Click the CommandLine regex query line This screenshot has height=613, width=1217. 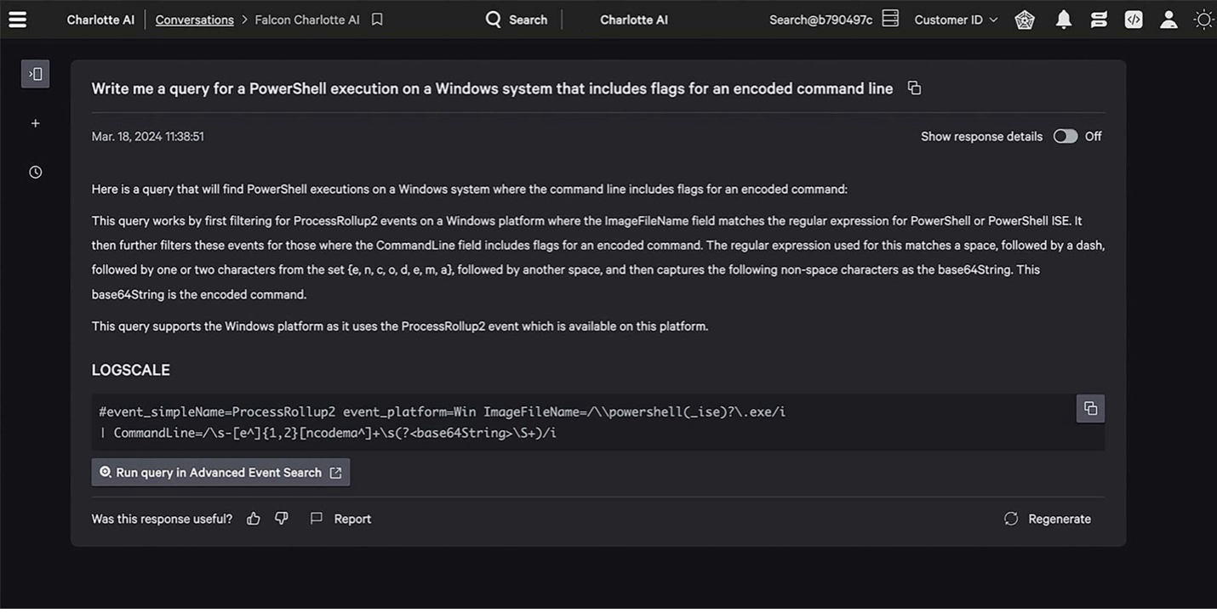[328, 433]
